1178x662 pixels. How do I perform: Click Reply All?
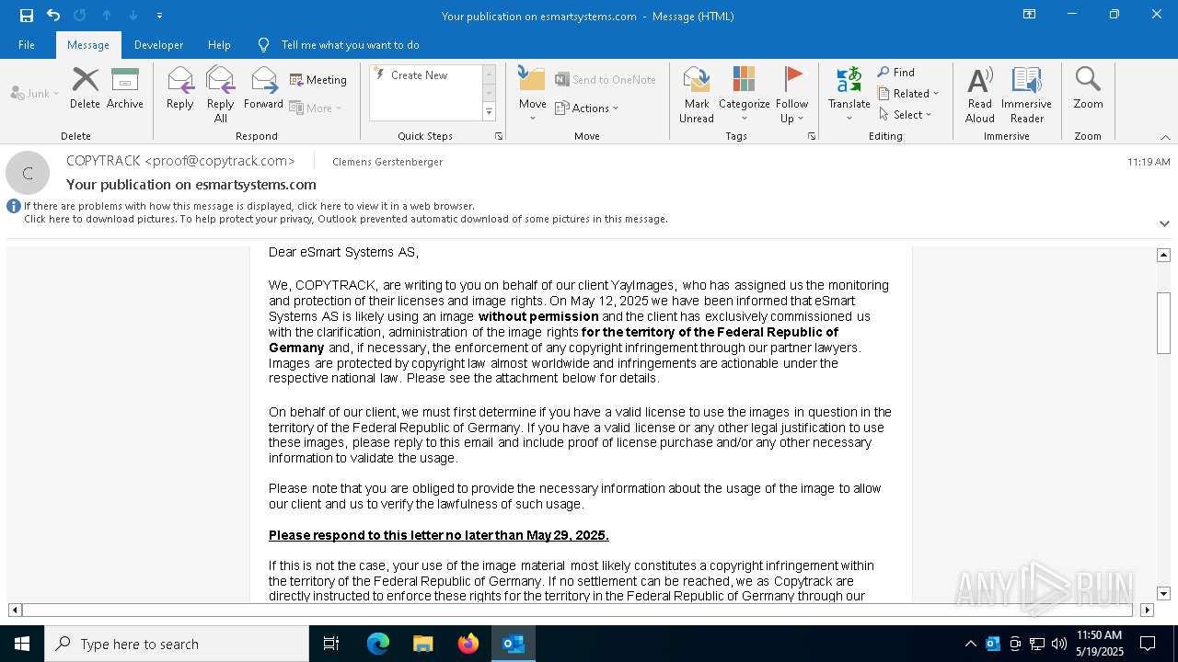tap(221, 95)
